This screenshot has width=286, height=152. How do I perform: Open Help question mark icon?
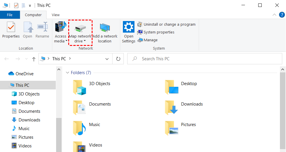pos(282,15)
